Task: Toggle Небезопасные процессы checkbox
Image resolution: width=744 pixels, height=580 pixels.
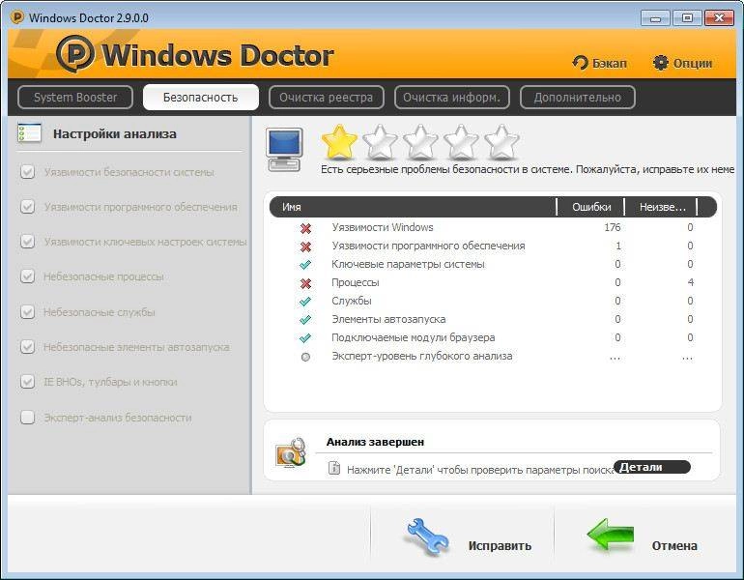Action: (x=27, y=275)
